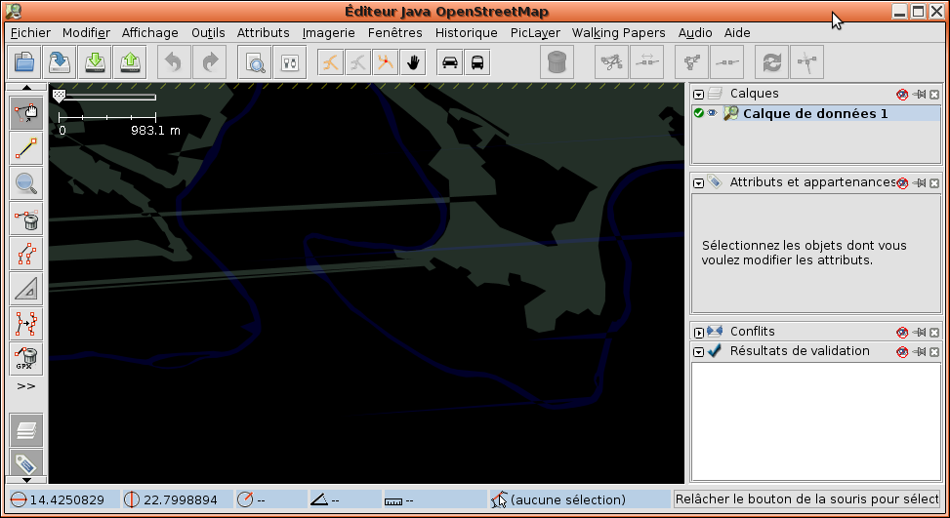Pin the Résultats de validation panel
This screenshot has width=950, height=518.
pyautogui.click(x=921, y=351)
